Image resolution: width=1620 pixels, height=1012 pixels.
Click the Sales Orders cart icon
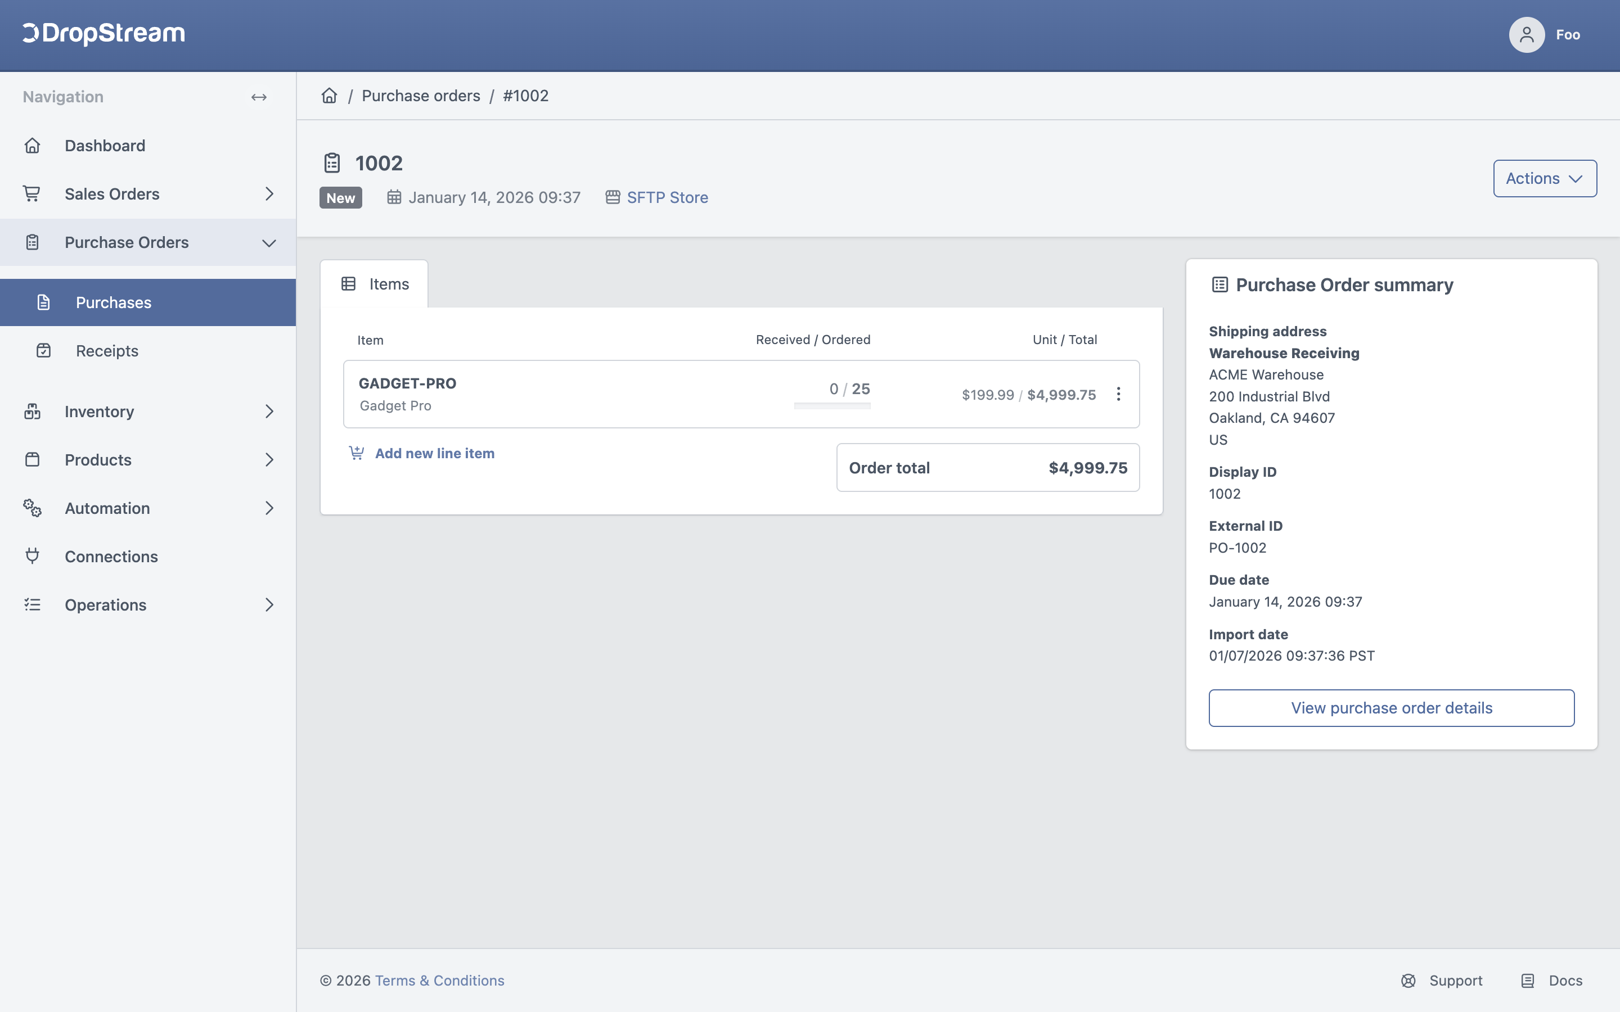[x=32, y=193]
